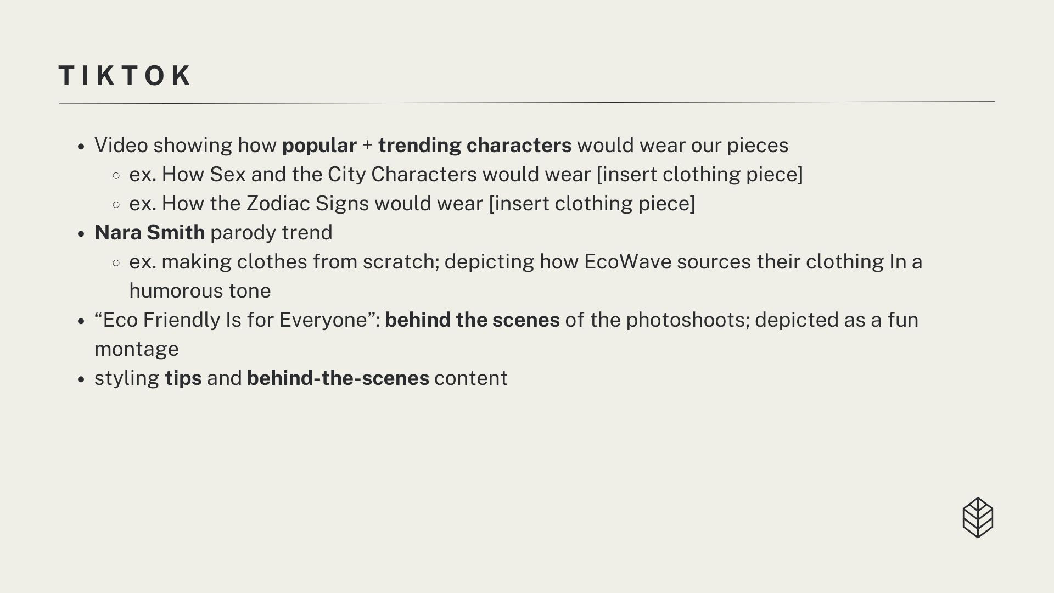Image resolution: width=1054 pixels, height=593 pixels.
Task: Click the bold "behind the scenes" phrase
Action: (x=472, y=320)
